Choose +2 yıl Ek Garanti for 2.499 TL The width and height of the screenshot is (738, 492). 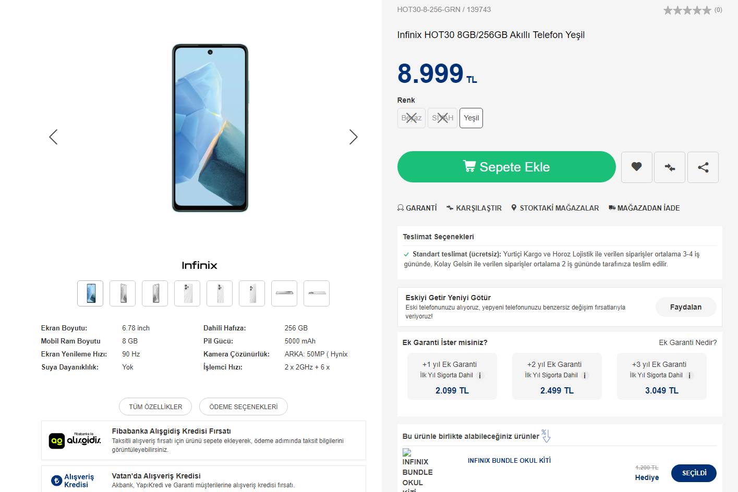click(x=556, y=377)
